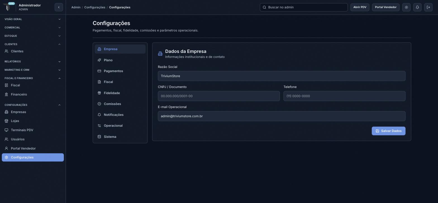Expand the Comercial section
This screenshot has height=203, width=438.
click(33, 28)
